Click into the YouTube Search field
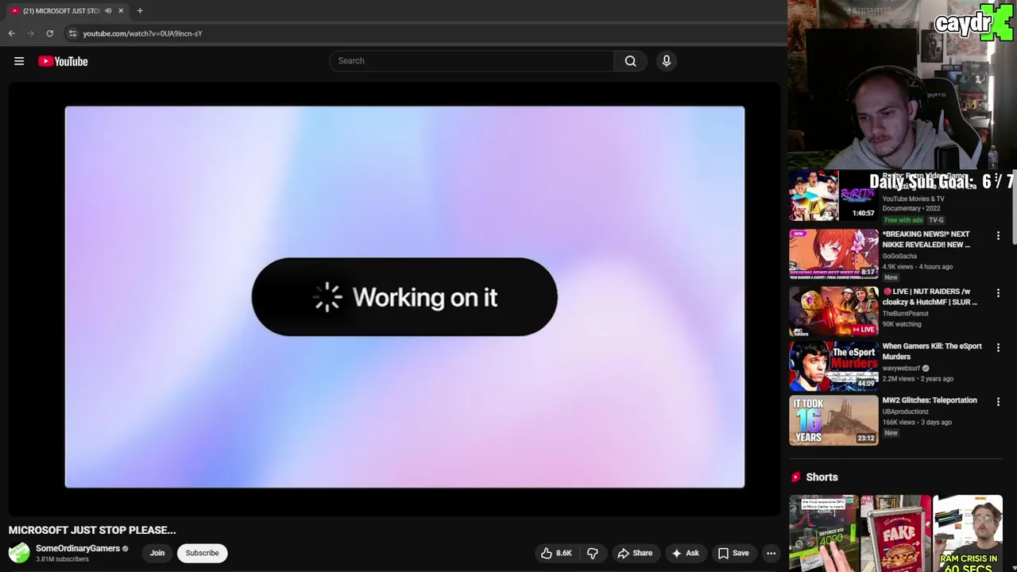 pos(472,61)
